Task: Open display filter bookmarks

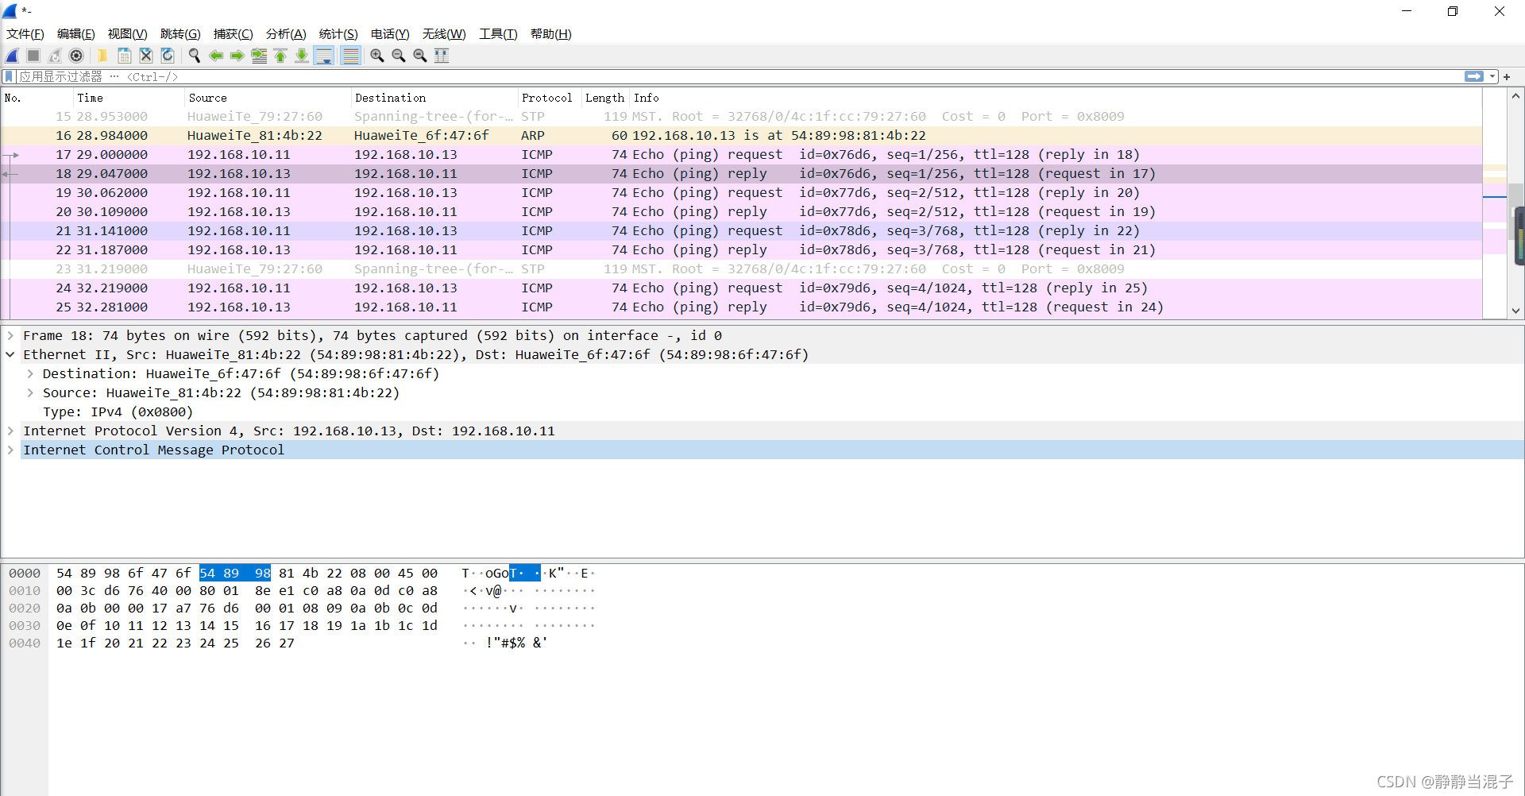Action: coord(9,76)
